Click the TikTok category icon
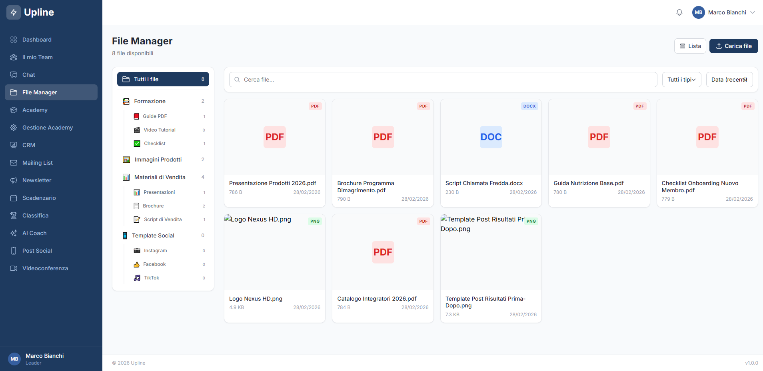763x371 pixels. pos(137,277)
